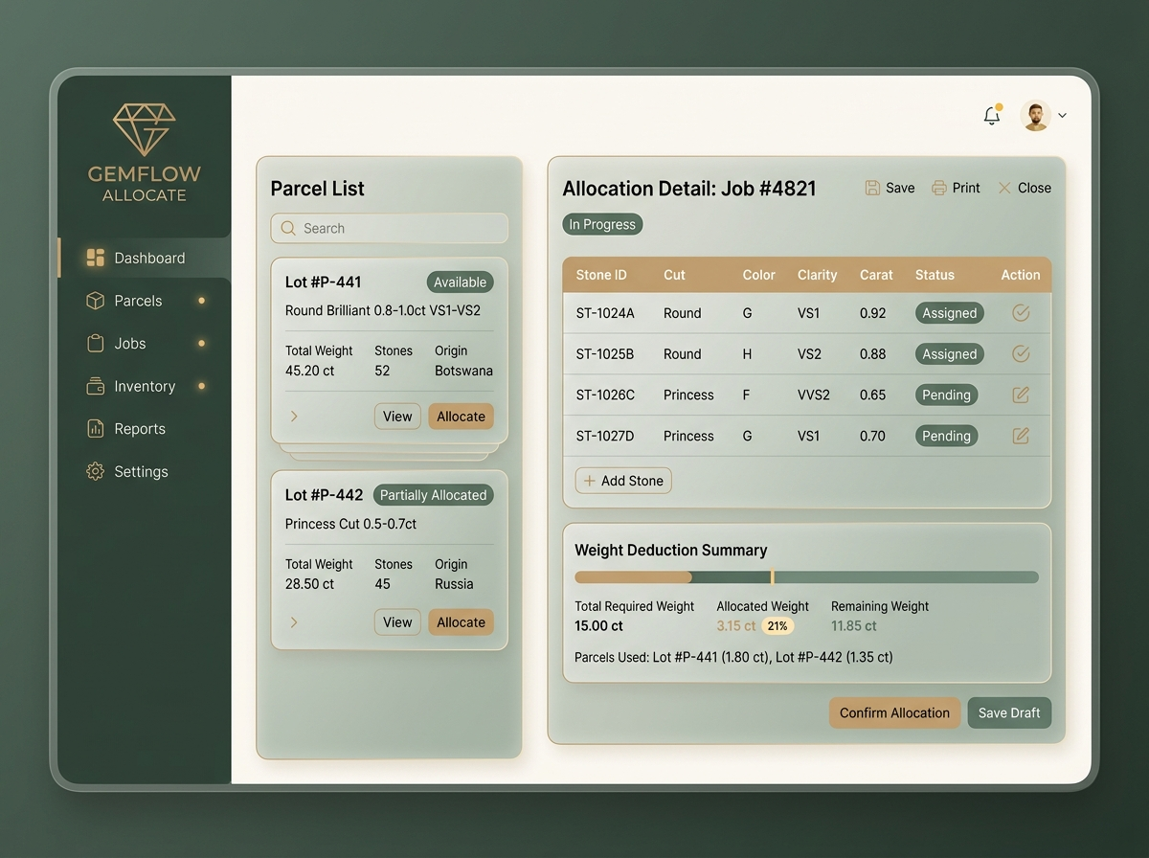This screenshot has width=1149, height=858.
Task: Click the Partially Allocated badge
Action: coord(433,495)
